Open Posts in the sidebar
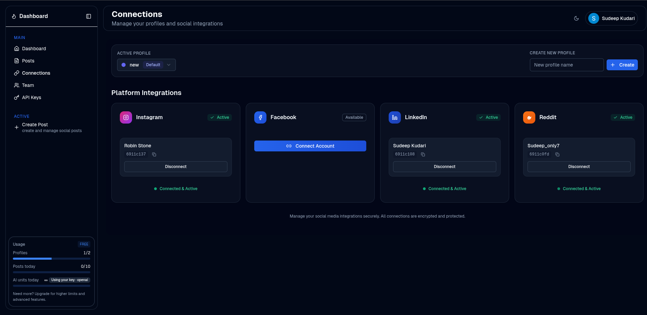 click(28, 61)
